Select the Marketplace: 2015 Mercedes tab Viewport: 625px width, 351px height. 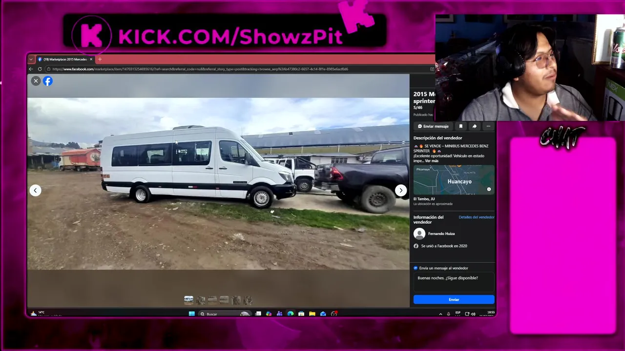point(65,59)
